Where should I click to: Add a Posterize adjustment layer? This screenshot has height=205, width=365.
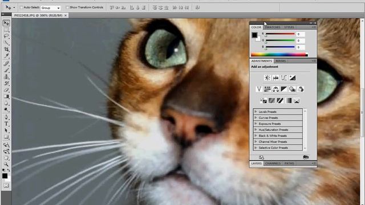coord(271,100)
